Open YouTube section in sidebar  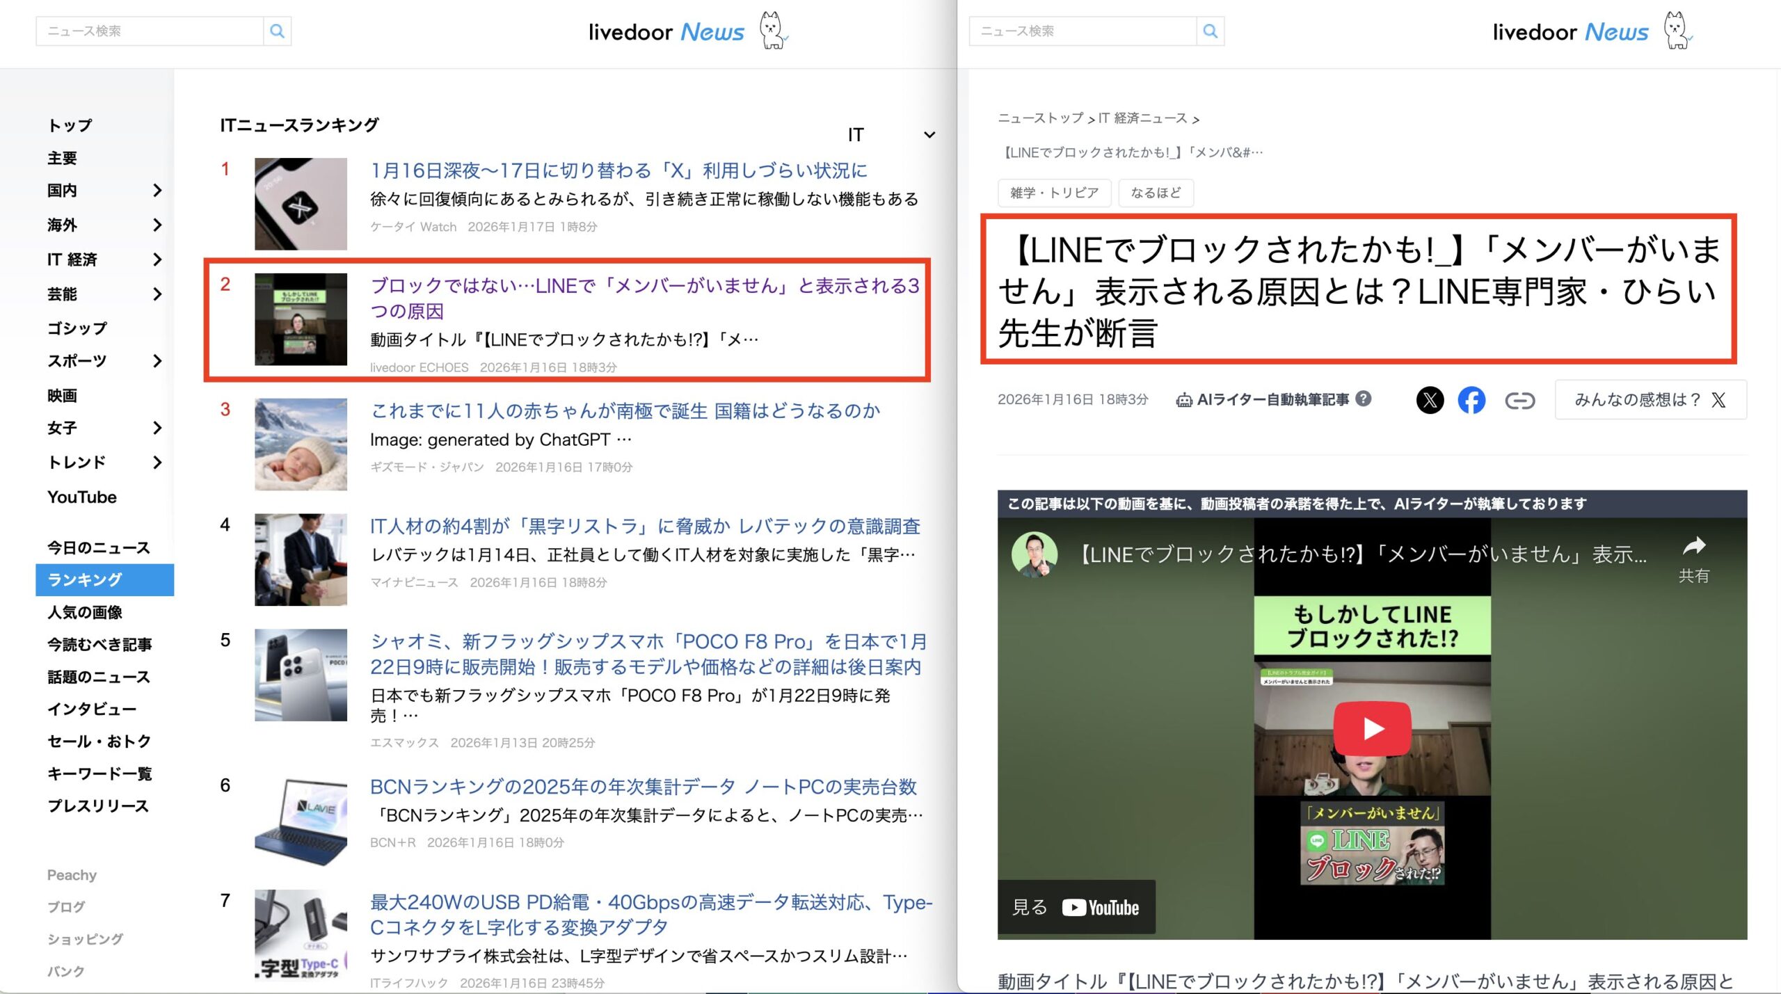click(82, 497)
